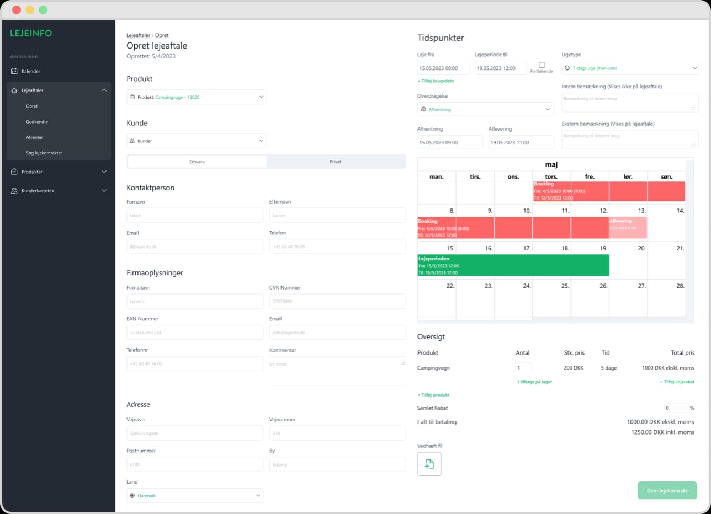Image resolution: width=711 pixels, height=514 pixels.
Task: Click the clock icon in Ugetype field
Action: pyautogui.click(x=567, y=68)
